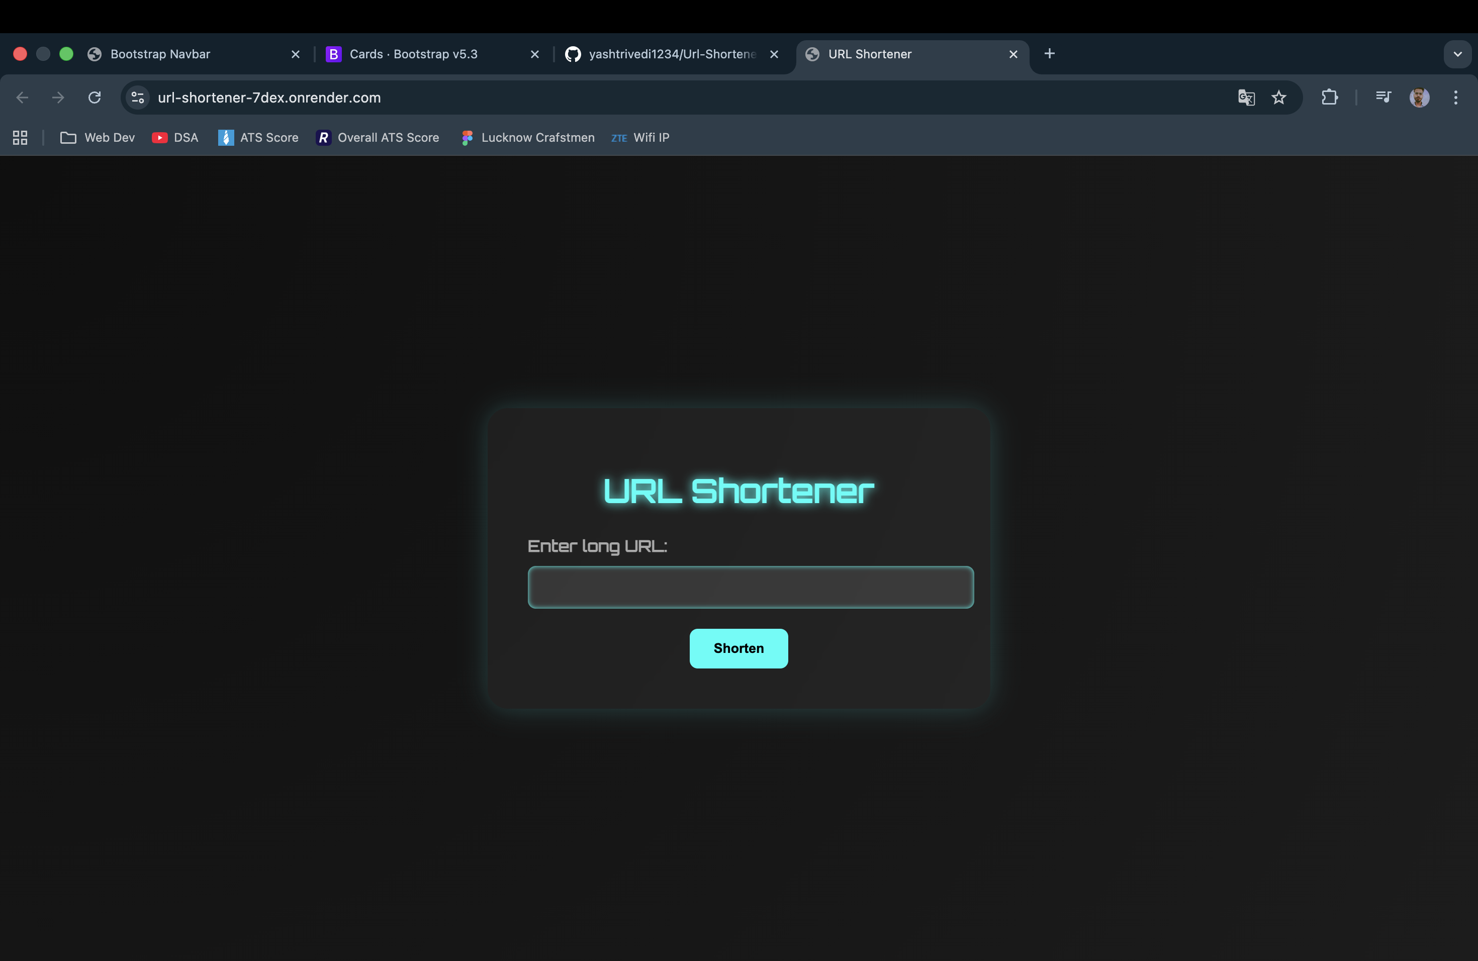
Task: Switch to the Bootstrap Navbar tab
Action: 160,54
